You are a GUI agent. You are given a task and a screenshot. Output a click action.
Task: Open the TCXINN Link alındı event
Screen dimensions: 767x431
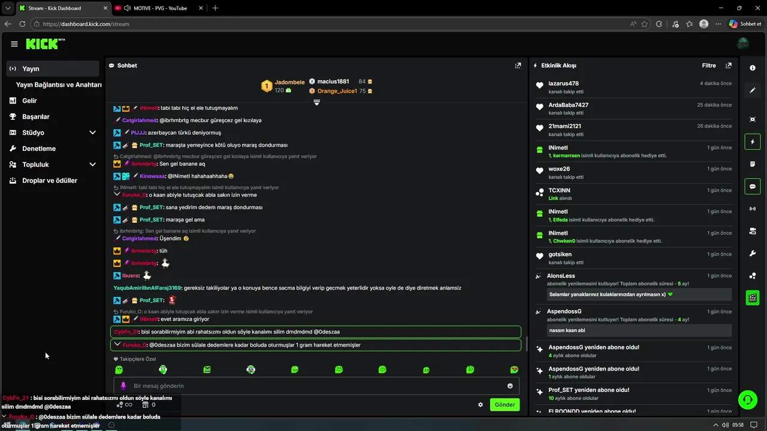(x=633, y=194)
